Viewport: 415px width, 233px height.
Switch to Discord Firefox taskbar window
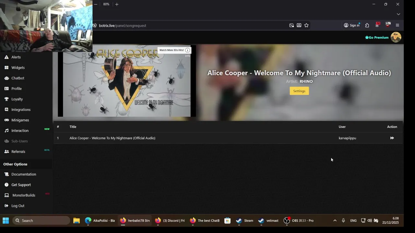pos(170,220)
